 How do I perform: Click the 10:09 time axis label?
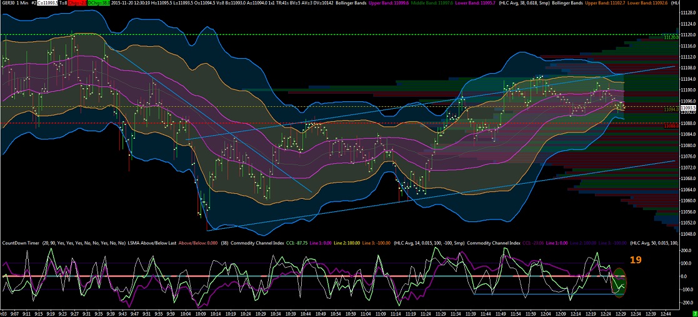coord(199,313)
